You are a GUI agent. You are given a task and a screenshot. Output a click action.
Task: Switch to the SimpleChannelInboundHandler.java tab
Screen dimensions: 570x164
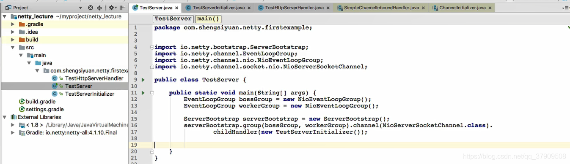coord(381,8)
